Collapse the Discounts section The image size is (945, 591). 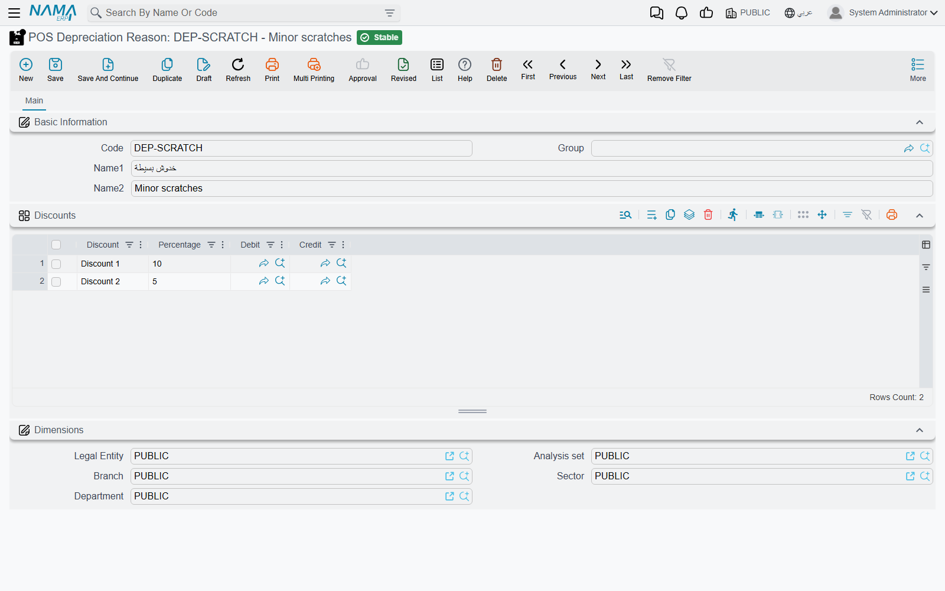click(920, 216)
